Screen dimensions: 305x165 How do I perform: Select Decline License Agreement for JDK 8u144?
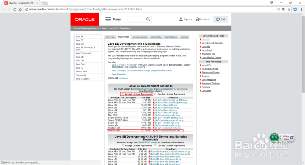click(155, 94)
